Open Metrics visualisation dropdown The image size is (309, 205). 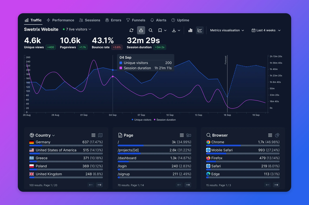[x=227, y=30]
